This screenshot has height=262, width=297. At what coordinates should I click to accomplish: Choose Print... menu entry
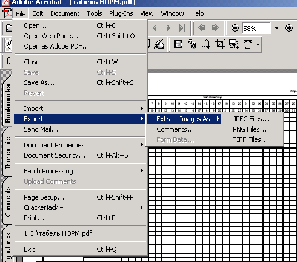pos(79,218)
